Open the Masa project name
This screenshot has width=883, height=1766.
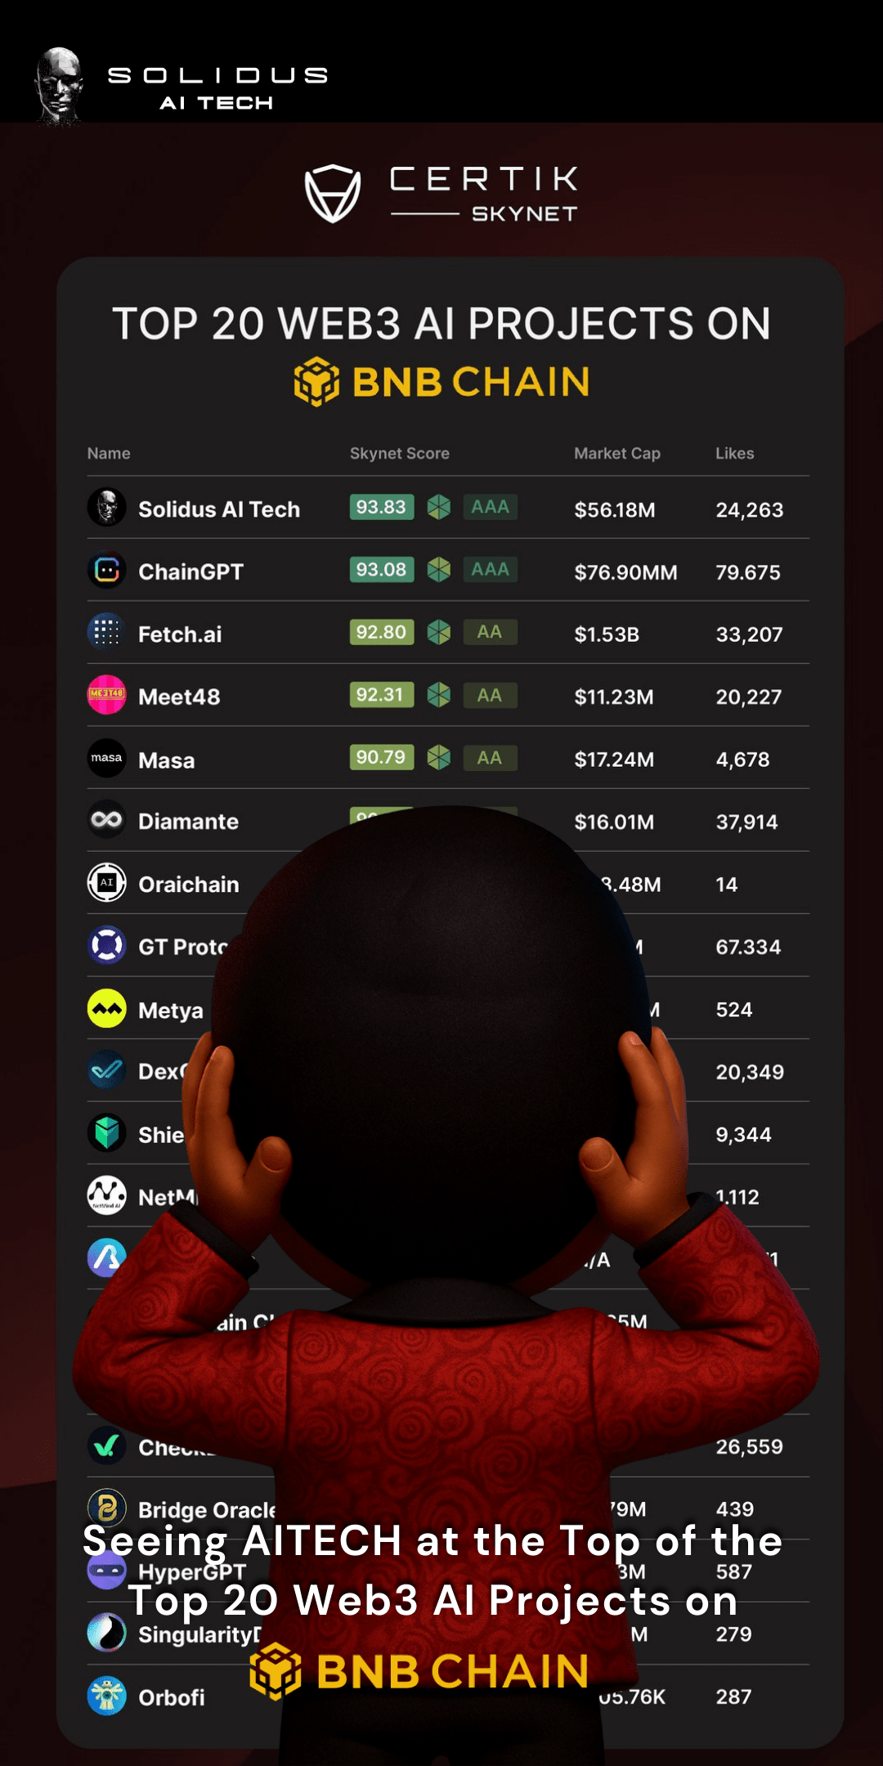click(167, 760)
